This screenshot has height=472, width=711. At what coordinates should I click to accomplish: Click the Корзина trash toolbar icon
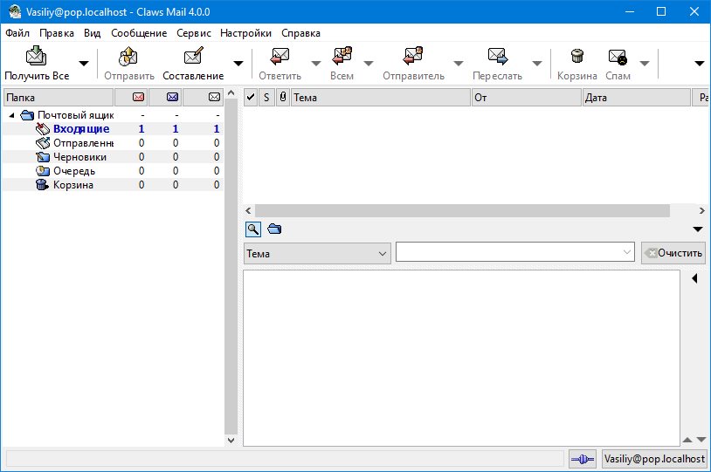[x=576, y=56]
